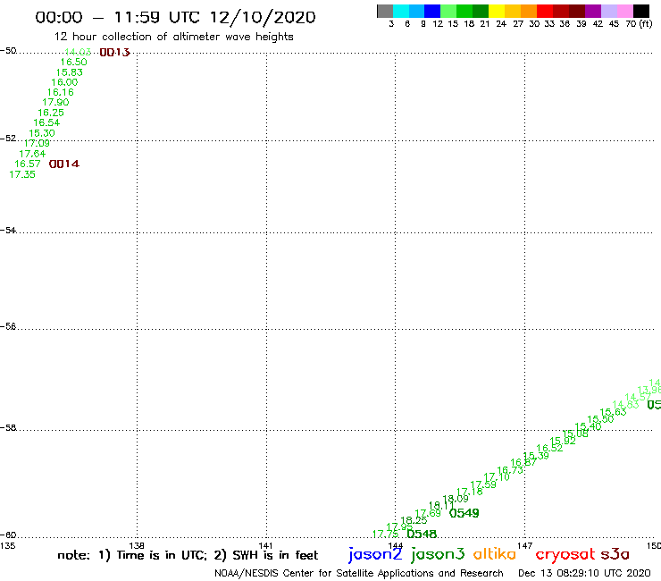The image size is (661, 581).
Task: Click the note about UTC and SWH feet
Action: [188, 555]
